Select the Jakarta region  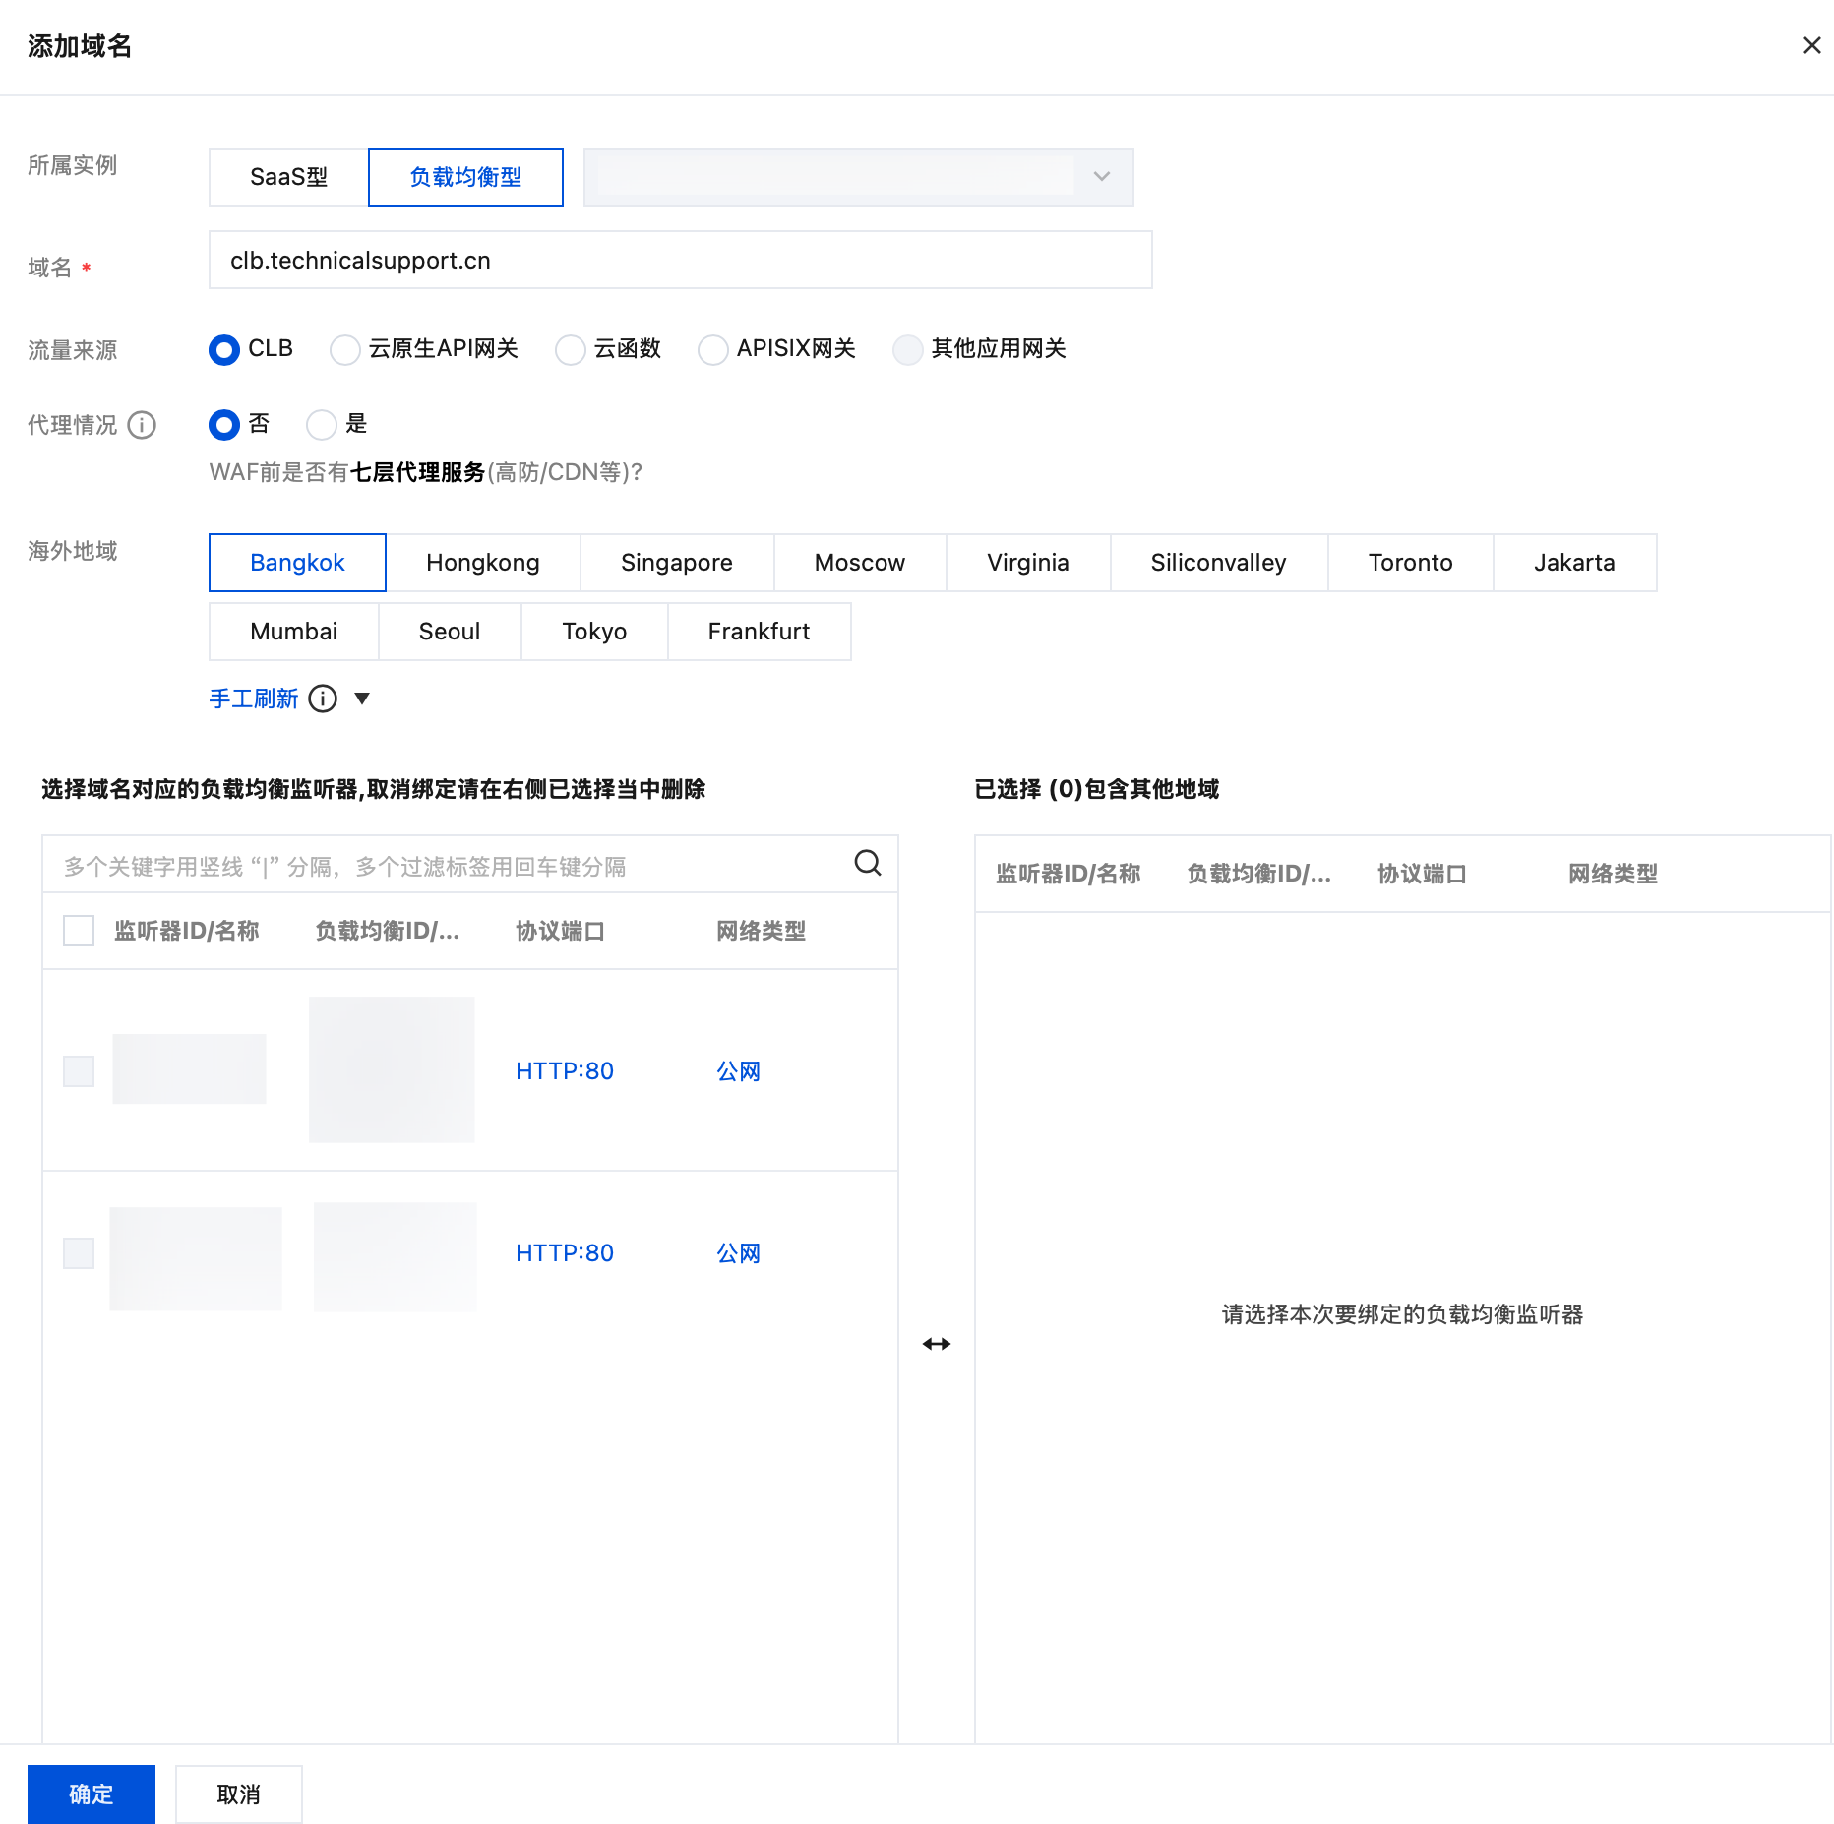[x=1574, y=563]
